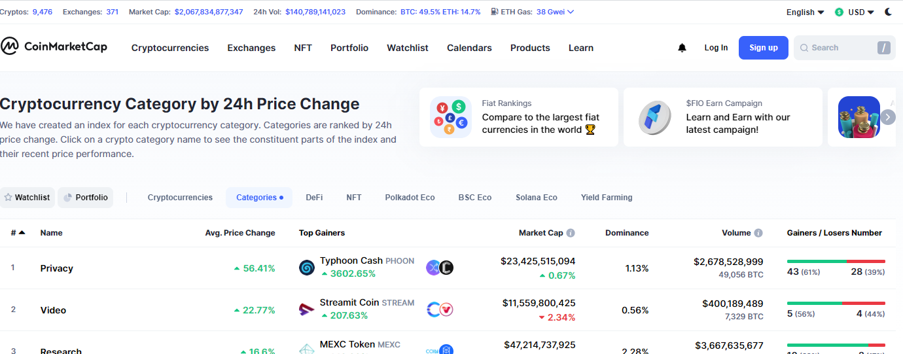
Task: Click the Watchlist filter button
Action: click(27, 197)
